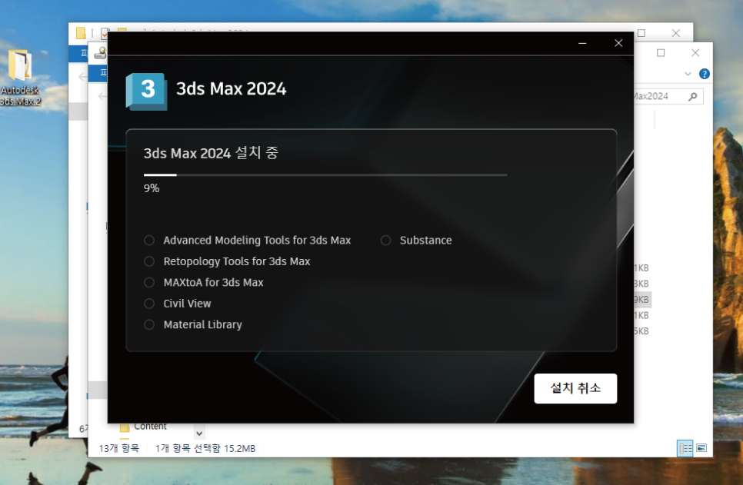This screenshot has width=743, height=485.
Task: Click 'MAXtoA for 3ds Max' label
Action: click(x=213, y=282)
